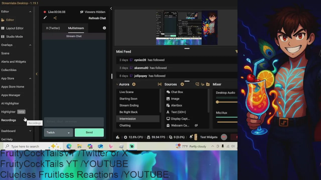
Task: Click the FPS icon in status bar
Action: tap(148, 137)
